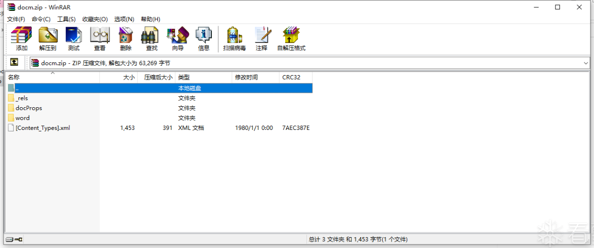Sort by 名称 column header
This screenshot has height=248, width=594.
coord(53,78)
